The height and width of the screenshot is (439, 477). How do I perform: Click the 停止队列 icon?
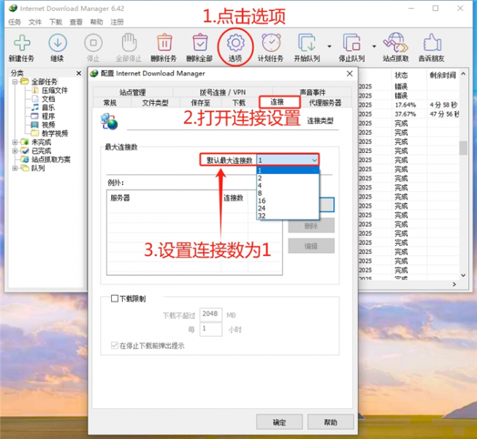point(351,42)
